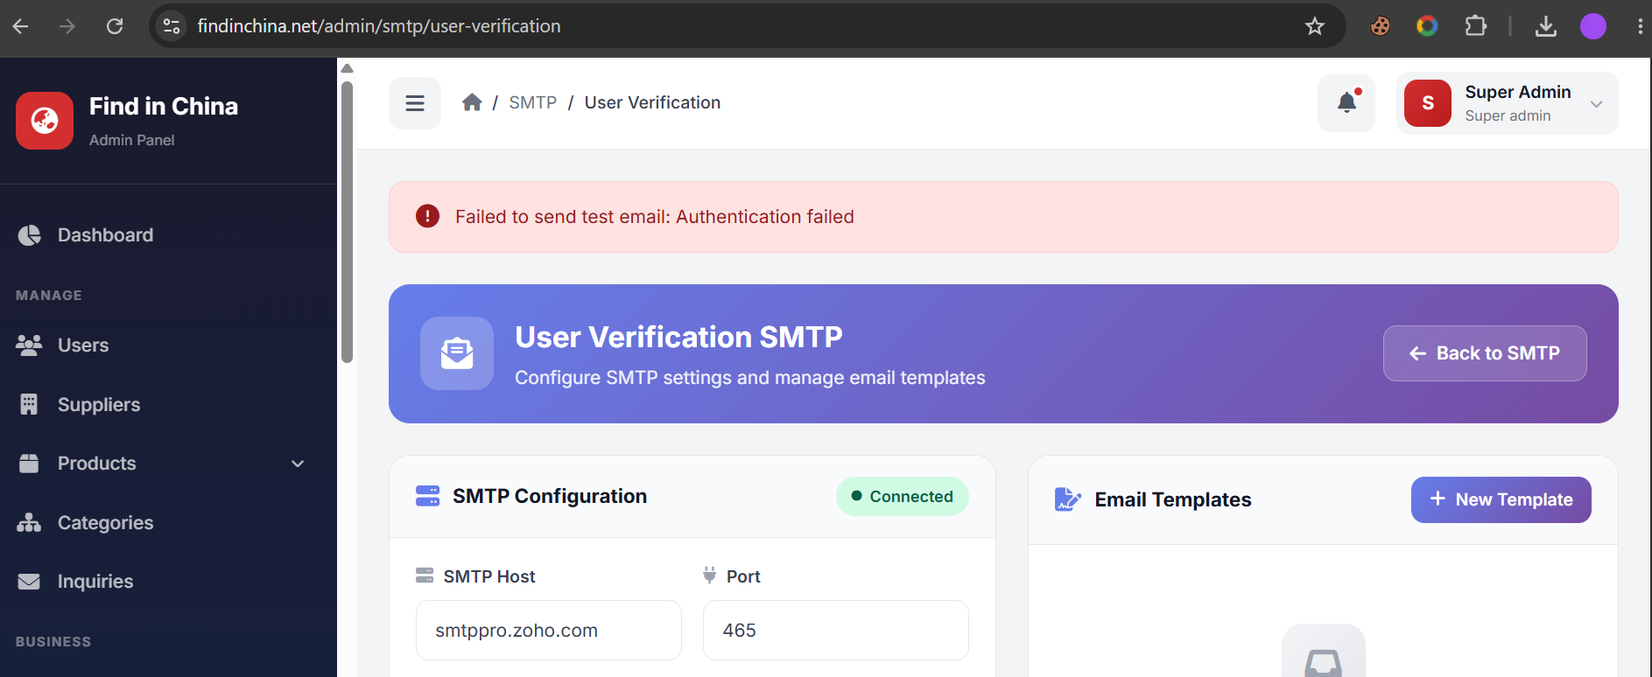The width and height of the screenshot is (1652, 677).
Task: Click the Back to SMTP button
Action: coord(1485,353)
